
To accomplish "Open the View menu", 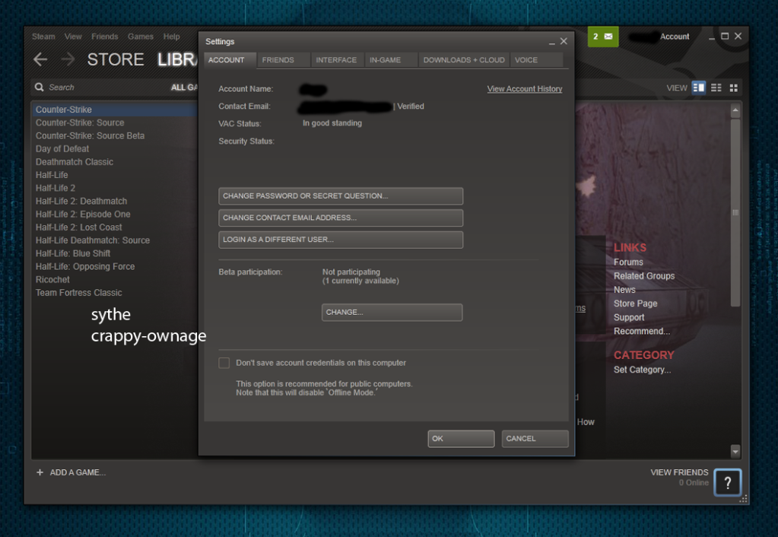I will click(73, 37).
